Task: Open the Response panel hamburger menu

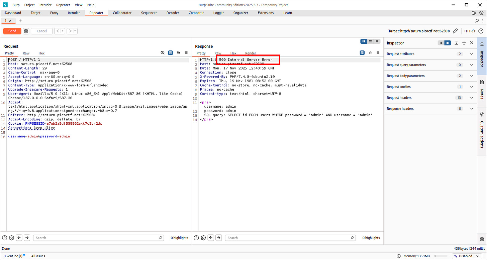Action: [378, 53]
